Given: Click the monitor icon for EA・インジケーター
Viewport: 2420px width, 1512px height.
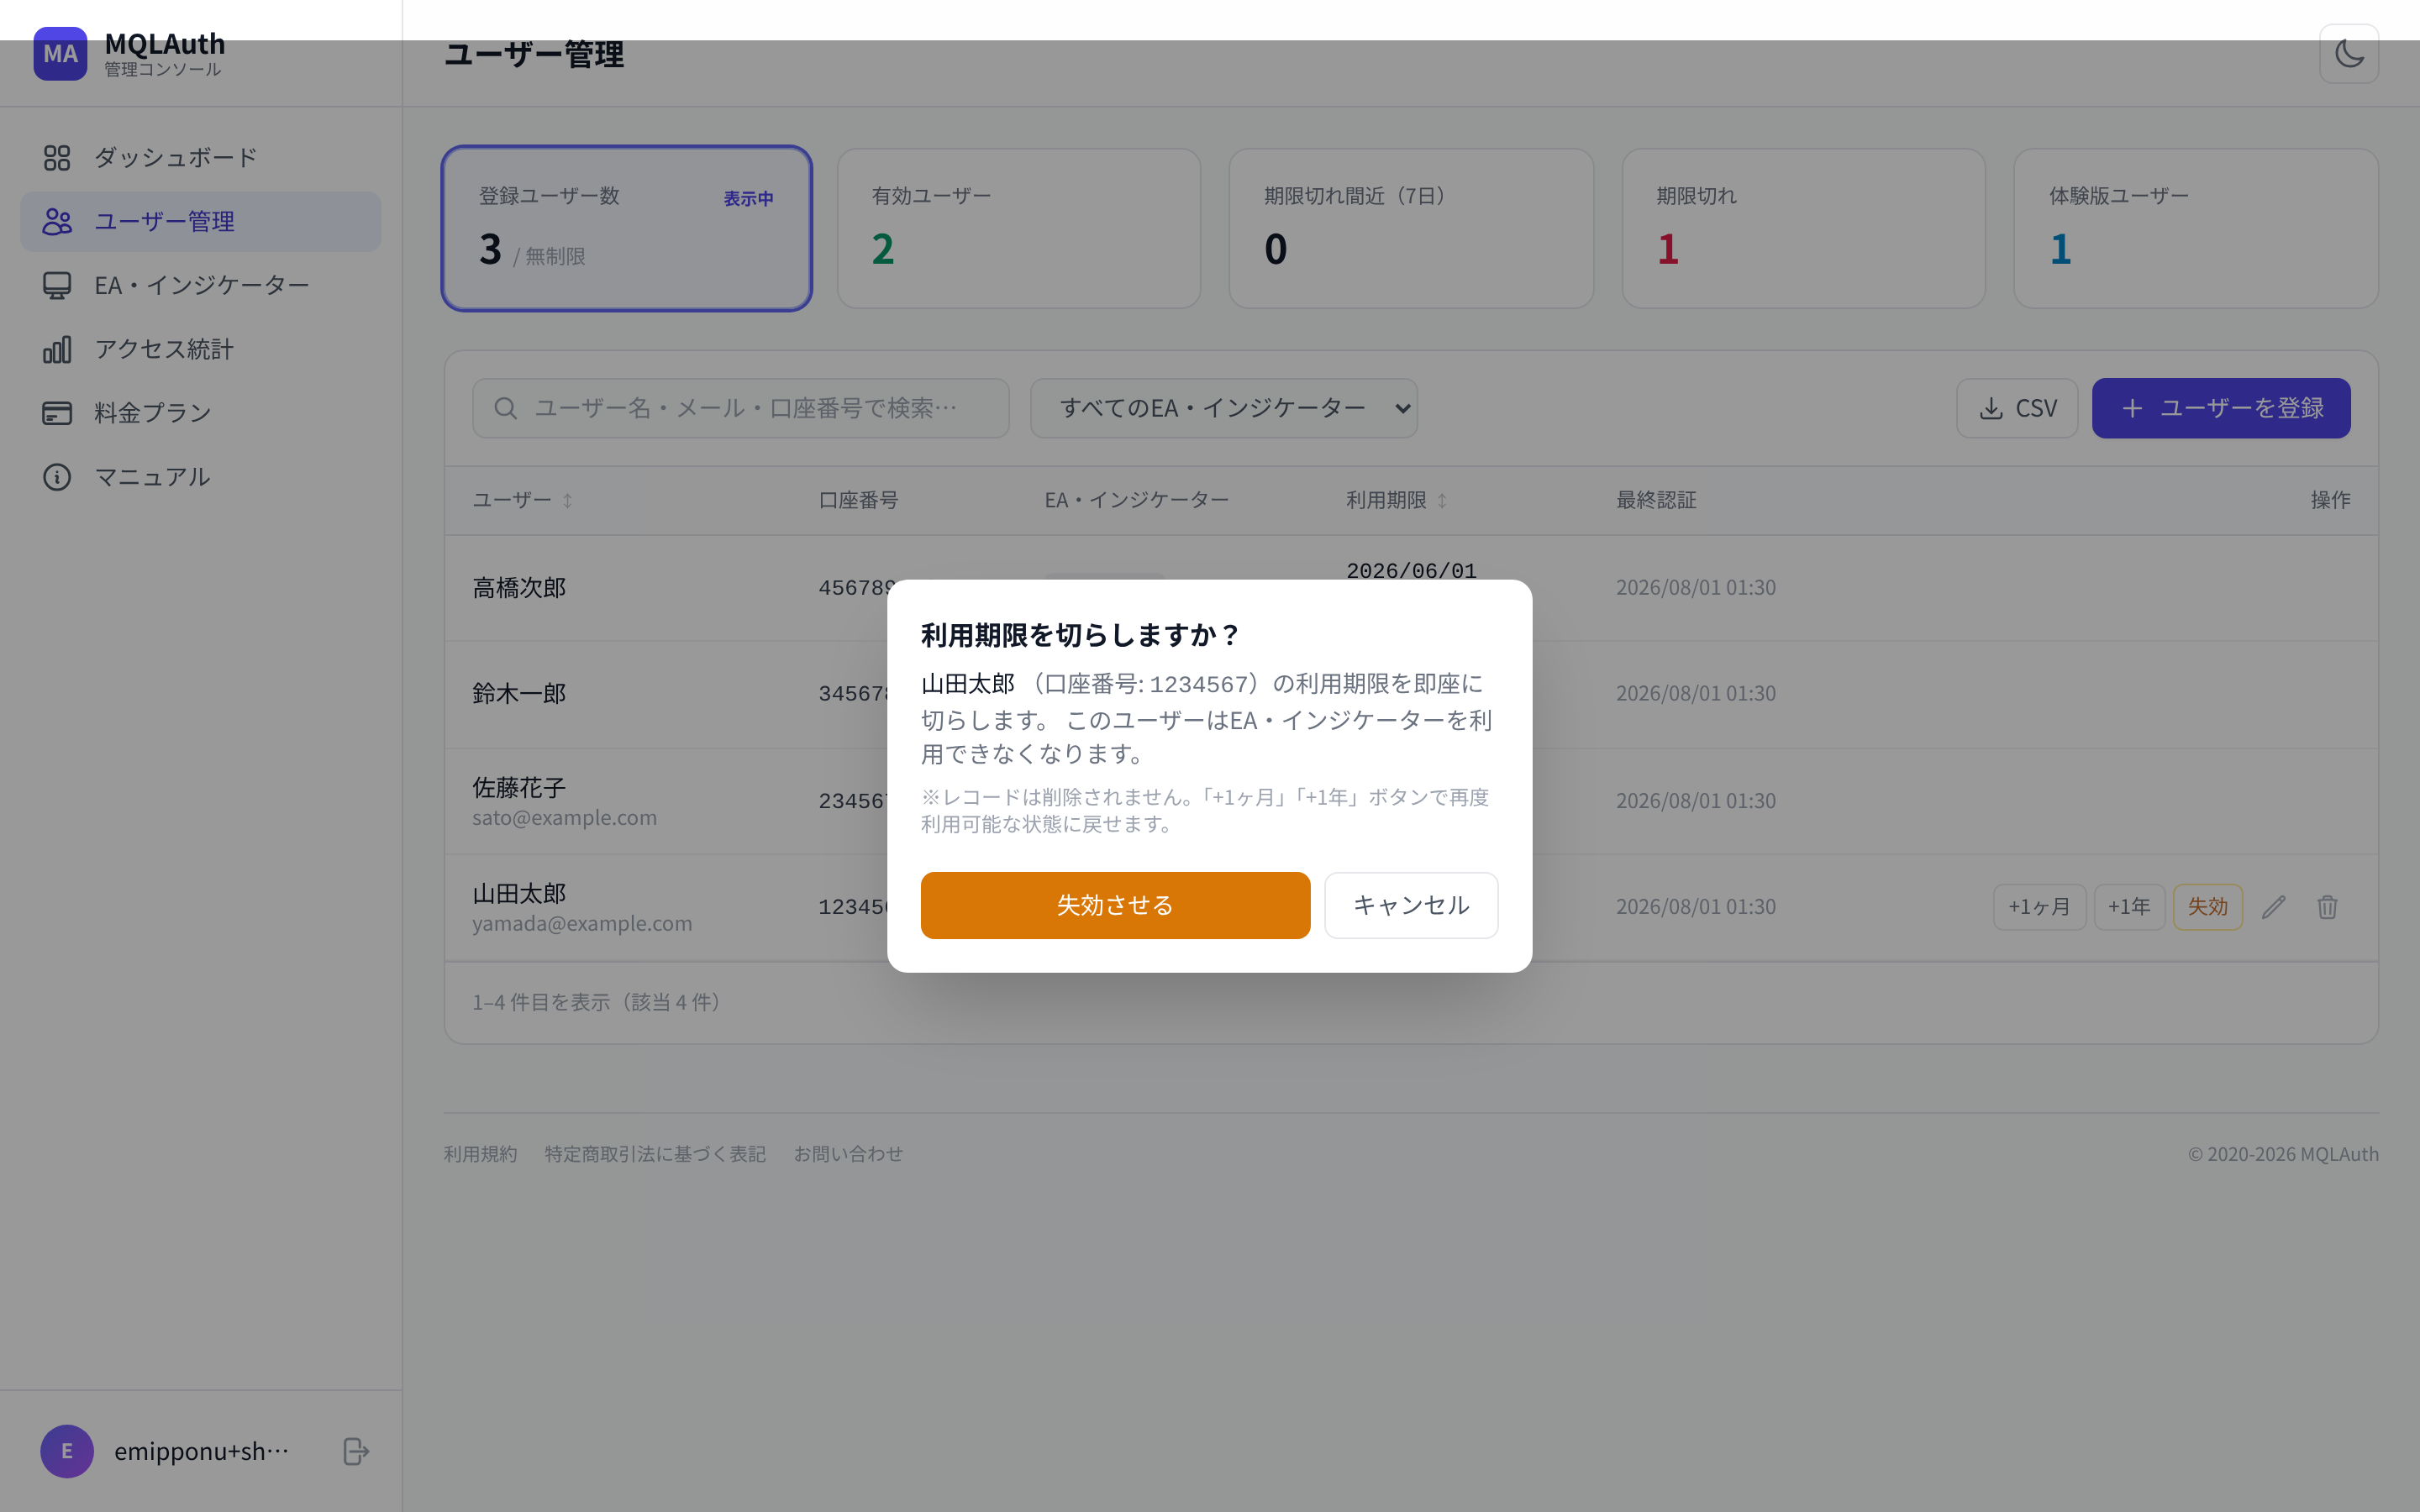Looking at the screenshot, I should tap(57, 285).
